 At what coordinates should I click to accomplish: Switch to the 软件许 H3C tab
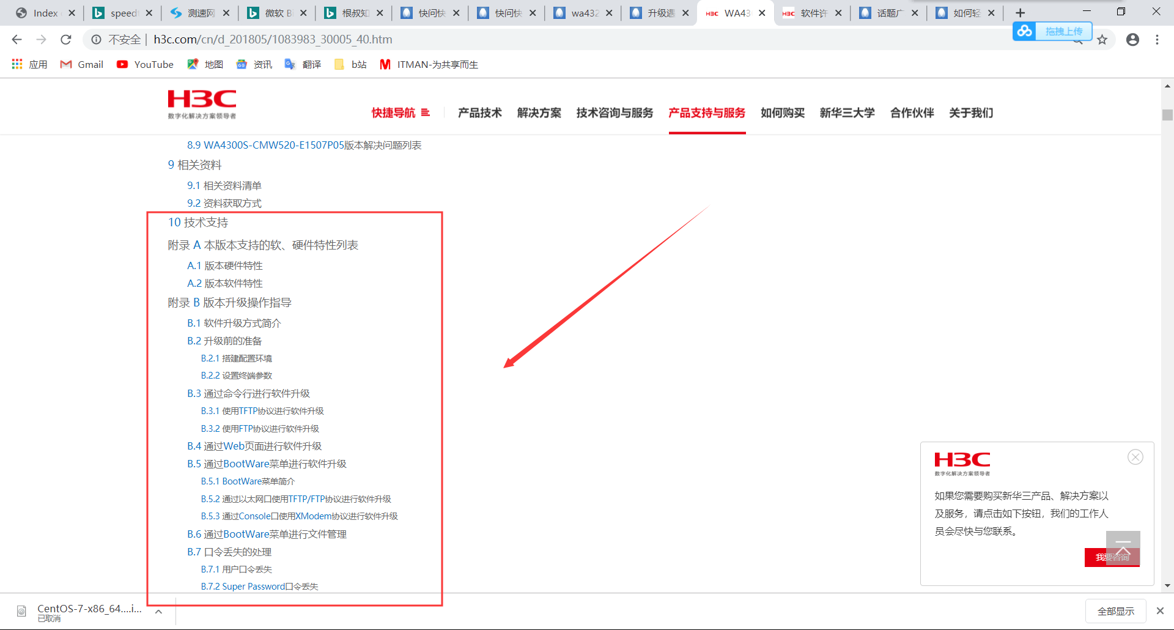813,13
